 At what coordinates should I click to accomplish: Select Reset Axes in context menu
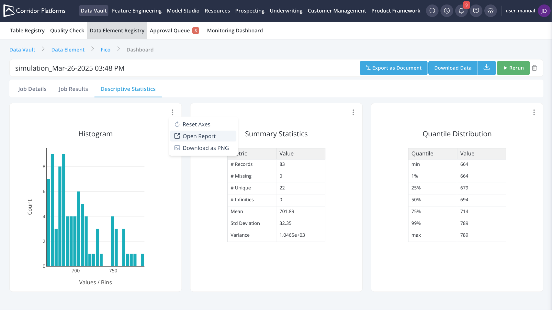[196, 124]
